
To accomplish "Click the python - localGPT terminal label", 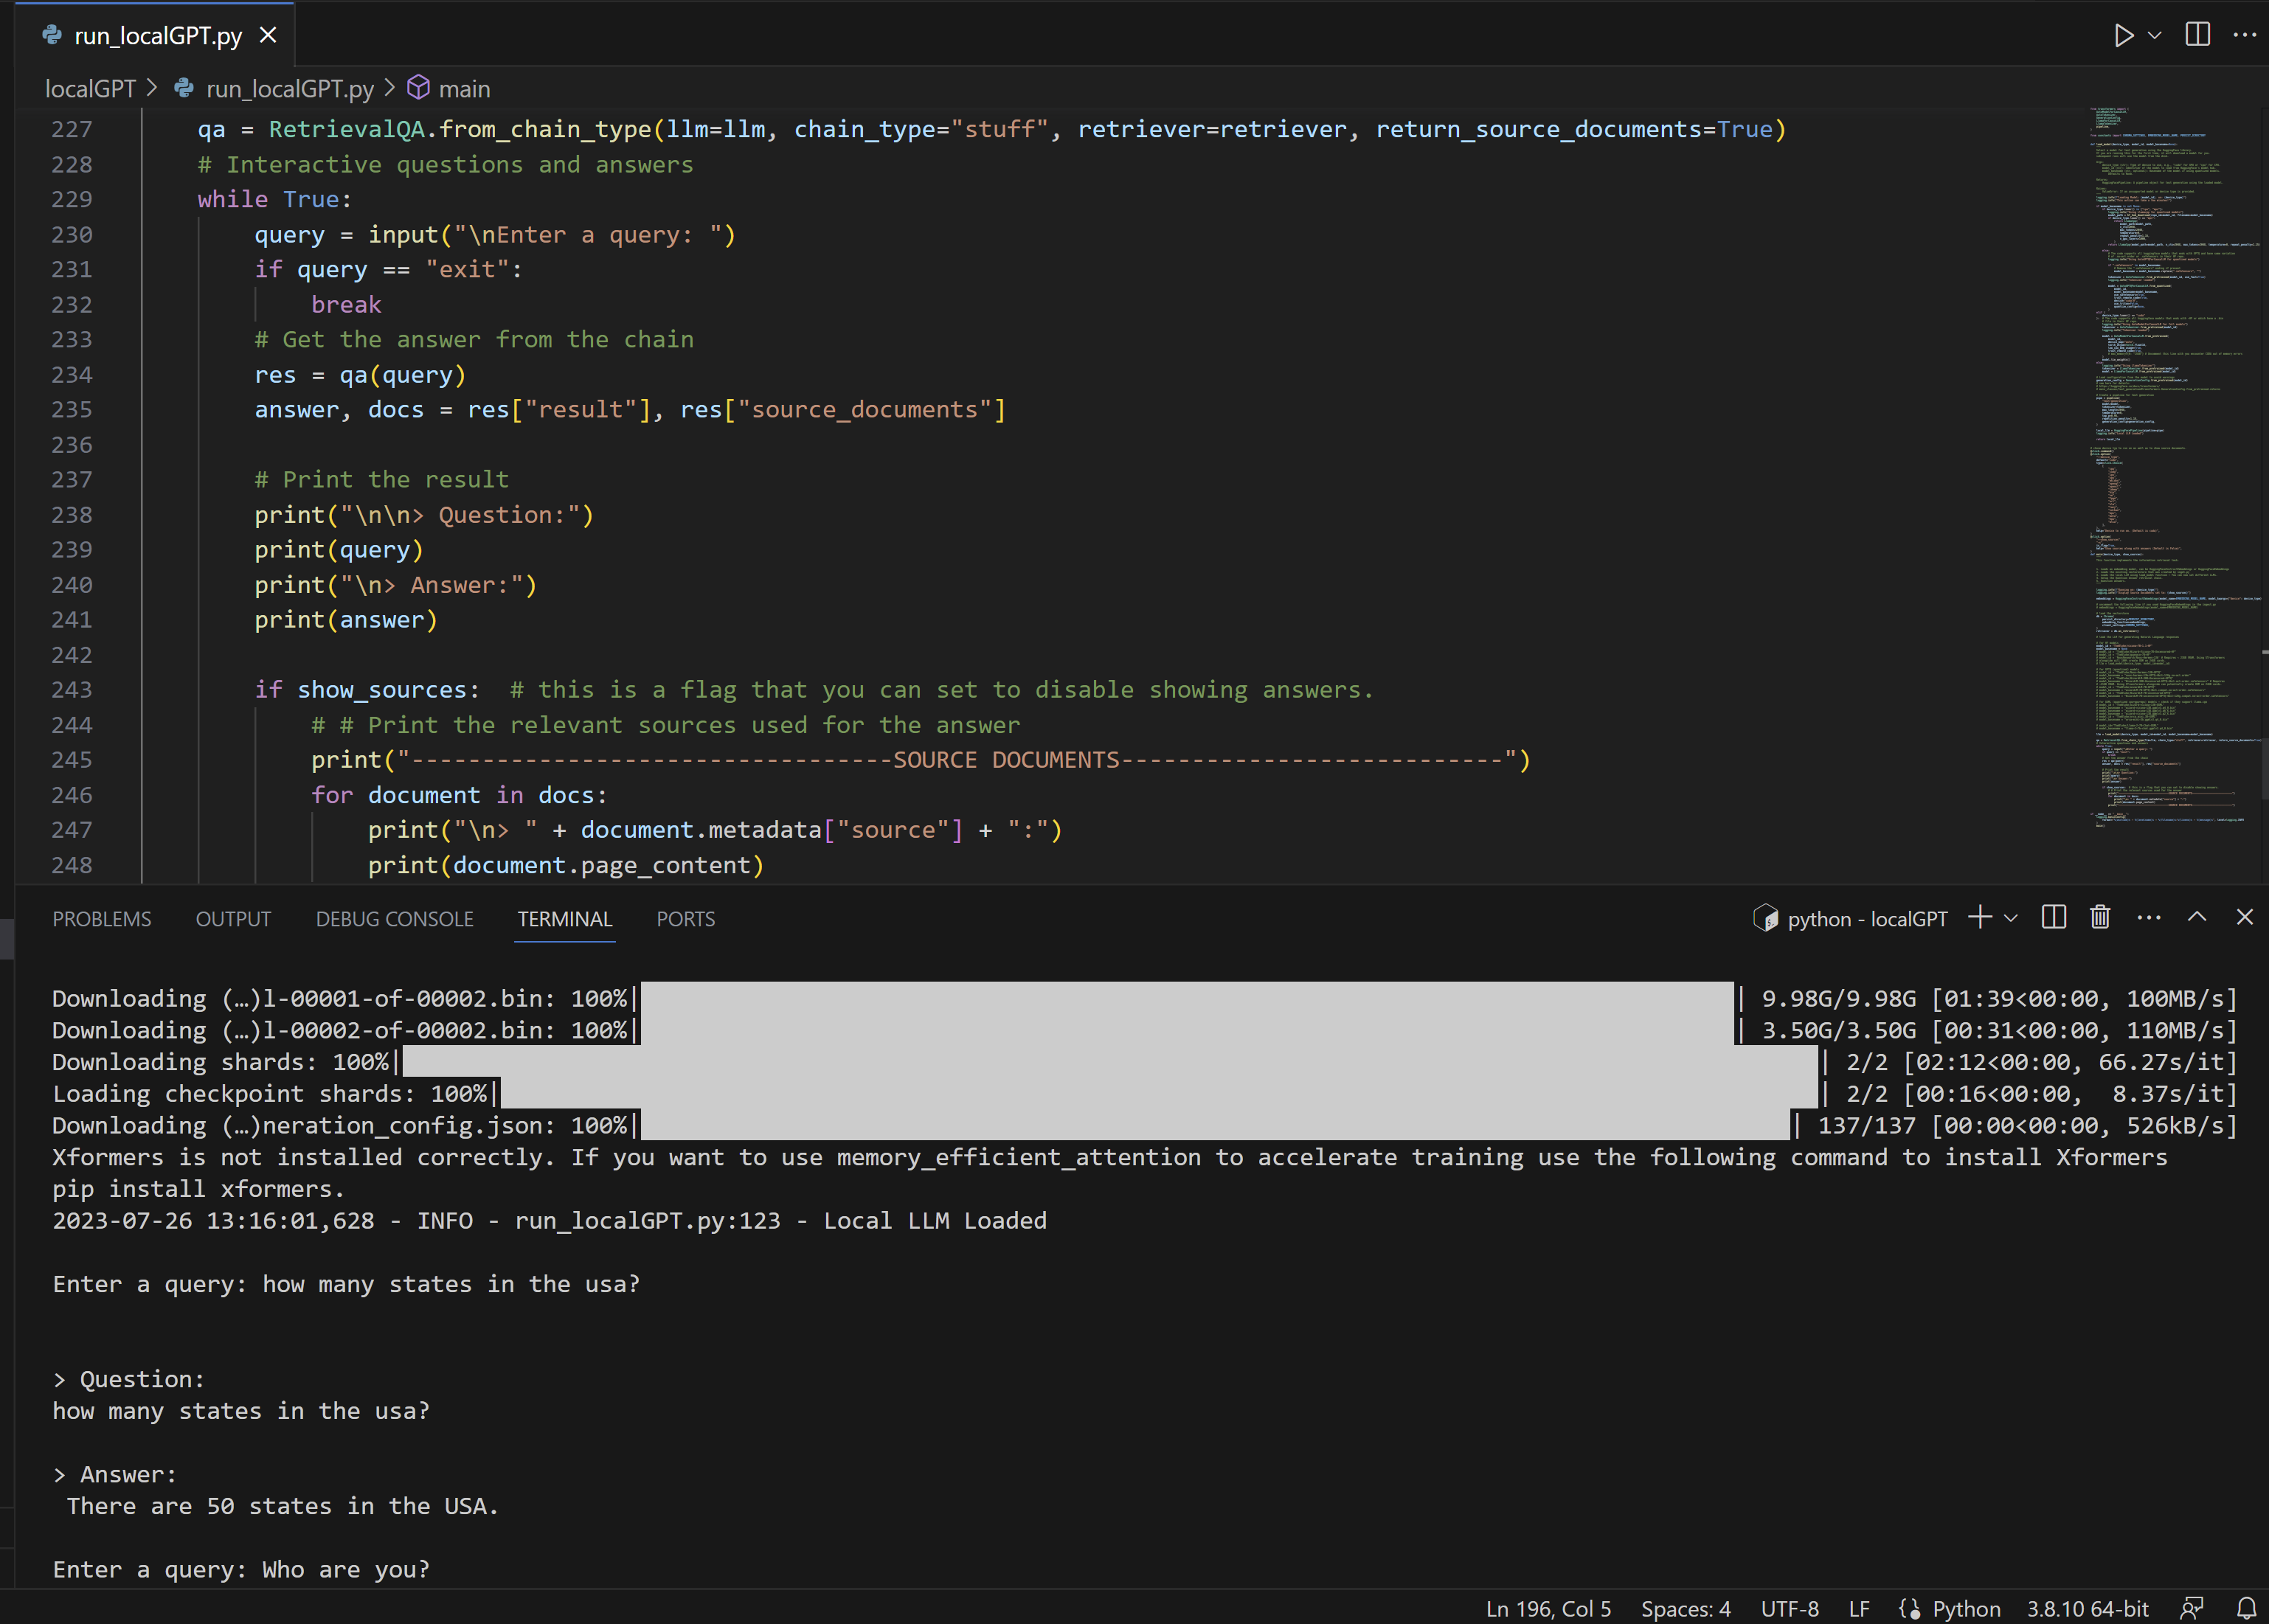I will click(1866, 919).
